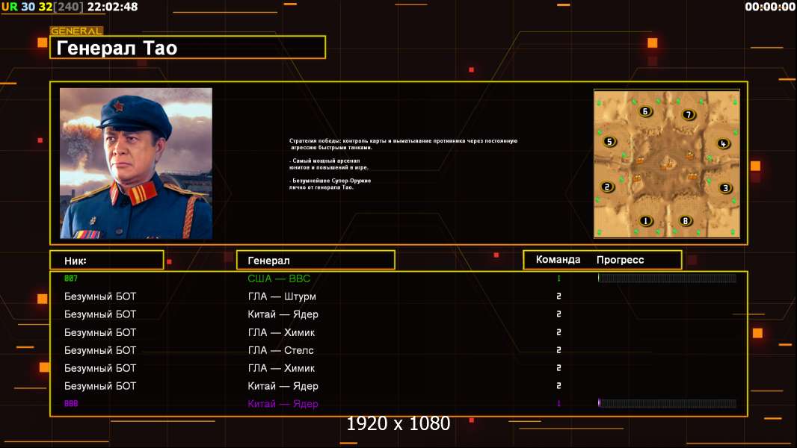Click the loading progress bar in the 007 row
This screenshot has width=797, height=448.
[667, 278]
